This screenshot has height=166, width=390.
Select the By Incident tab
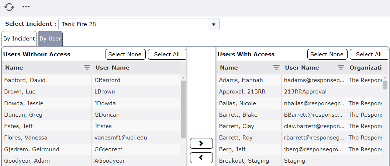pos(19,39)
